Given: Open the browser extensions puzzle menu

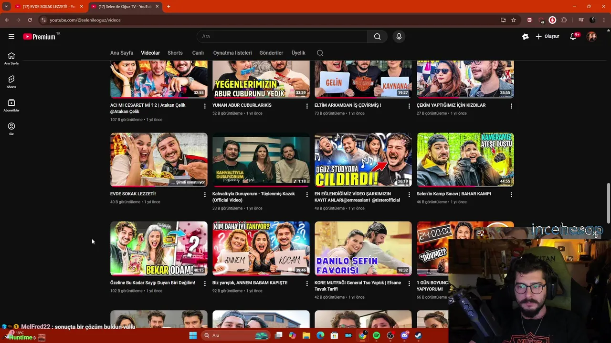Looking at the screenshot, I should [x=564, y=20].
